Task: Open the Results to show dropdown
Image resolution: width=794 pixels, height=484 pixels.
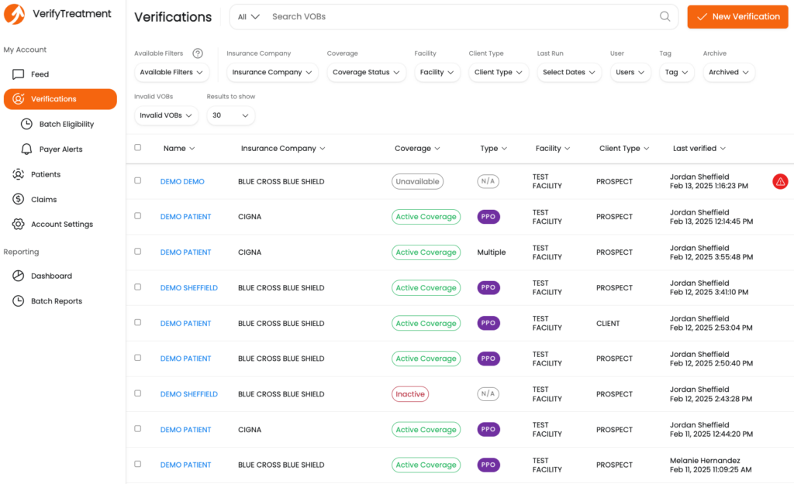Action: [x=230, y=115]
